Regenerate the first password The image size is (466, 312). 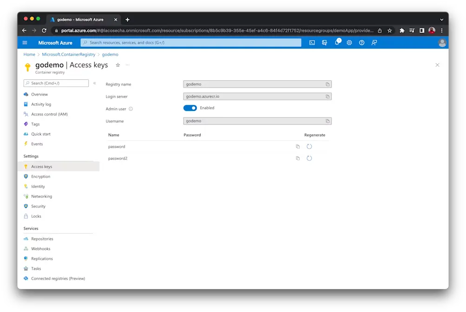click(309, 146)
